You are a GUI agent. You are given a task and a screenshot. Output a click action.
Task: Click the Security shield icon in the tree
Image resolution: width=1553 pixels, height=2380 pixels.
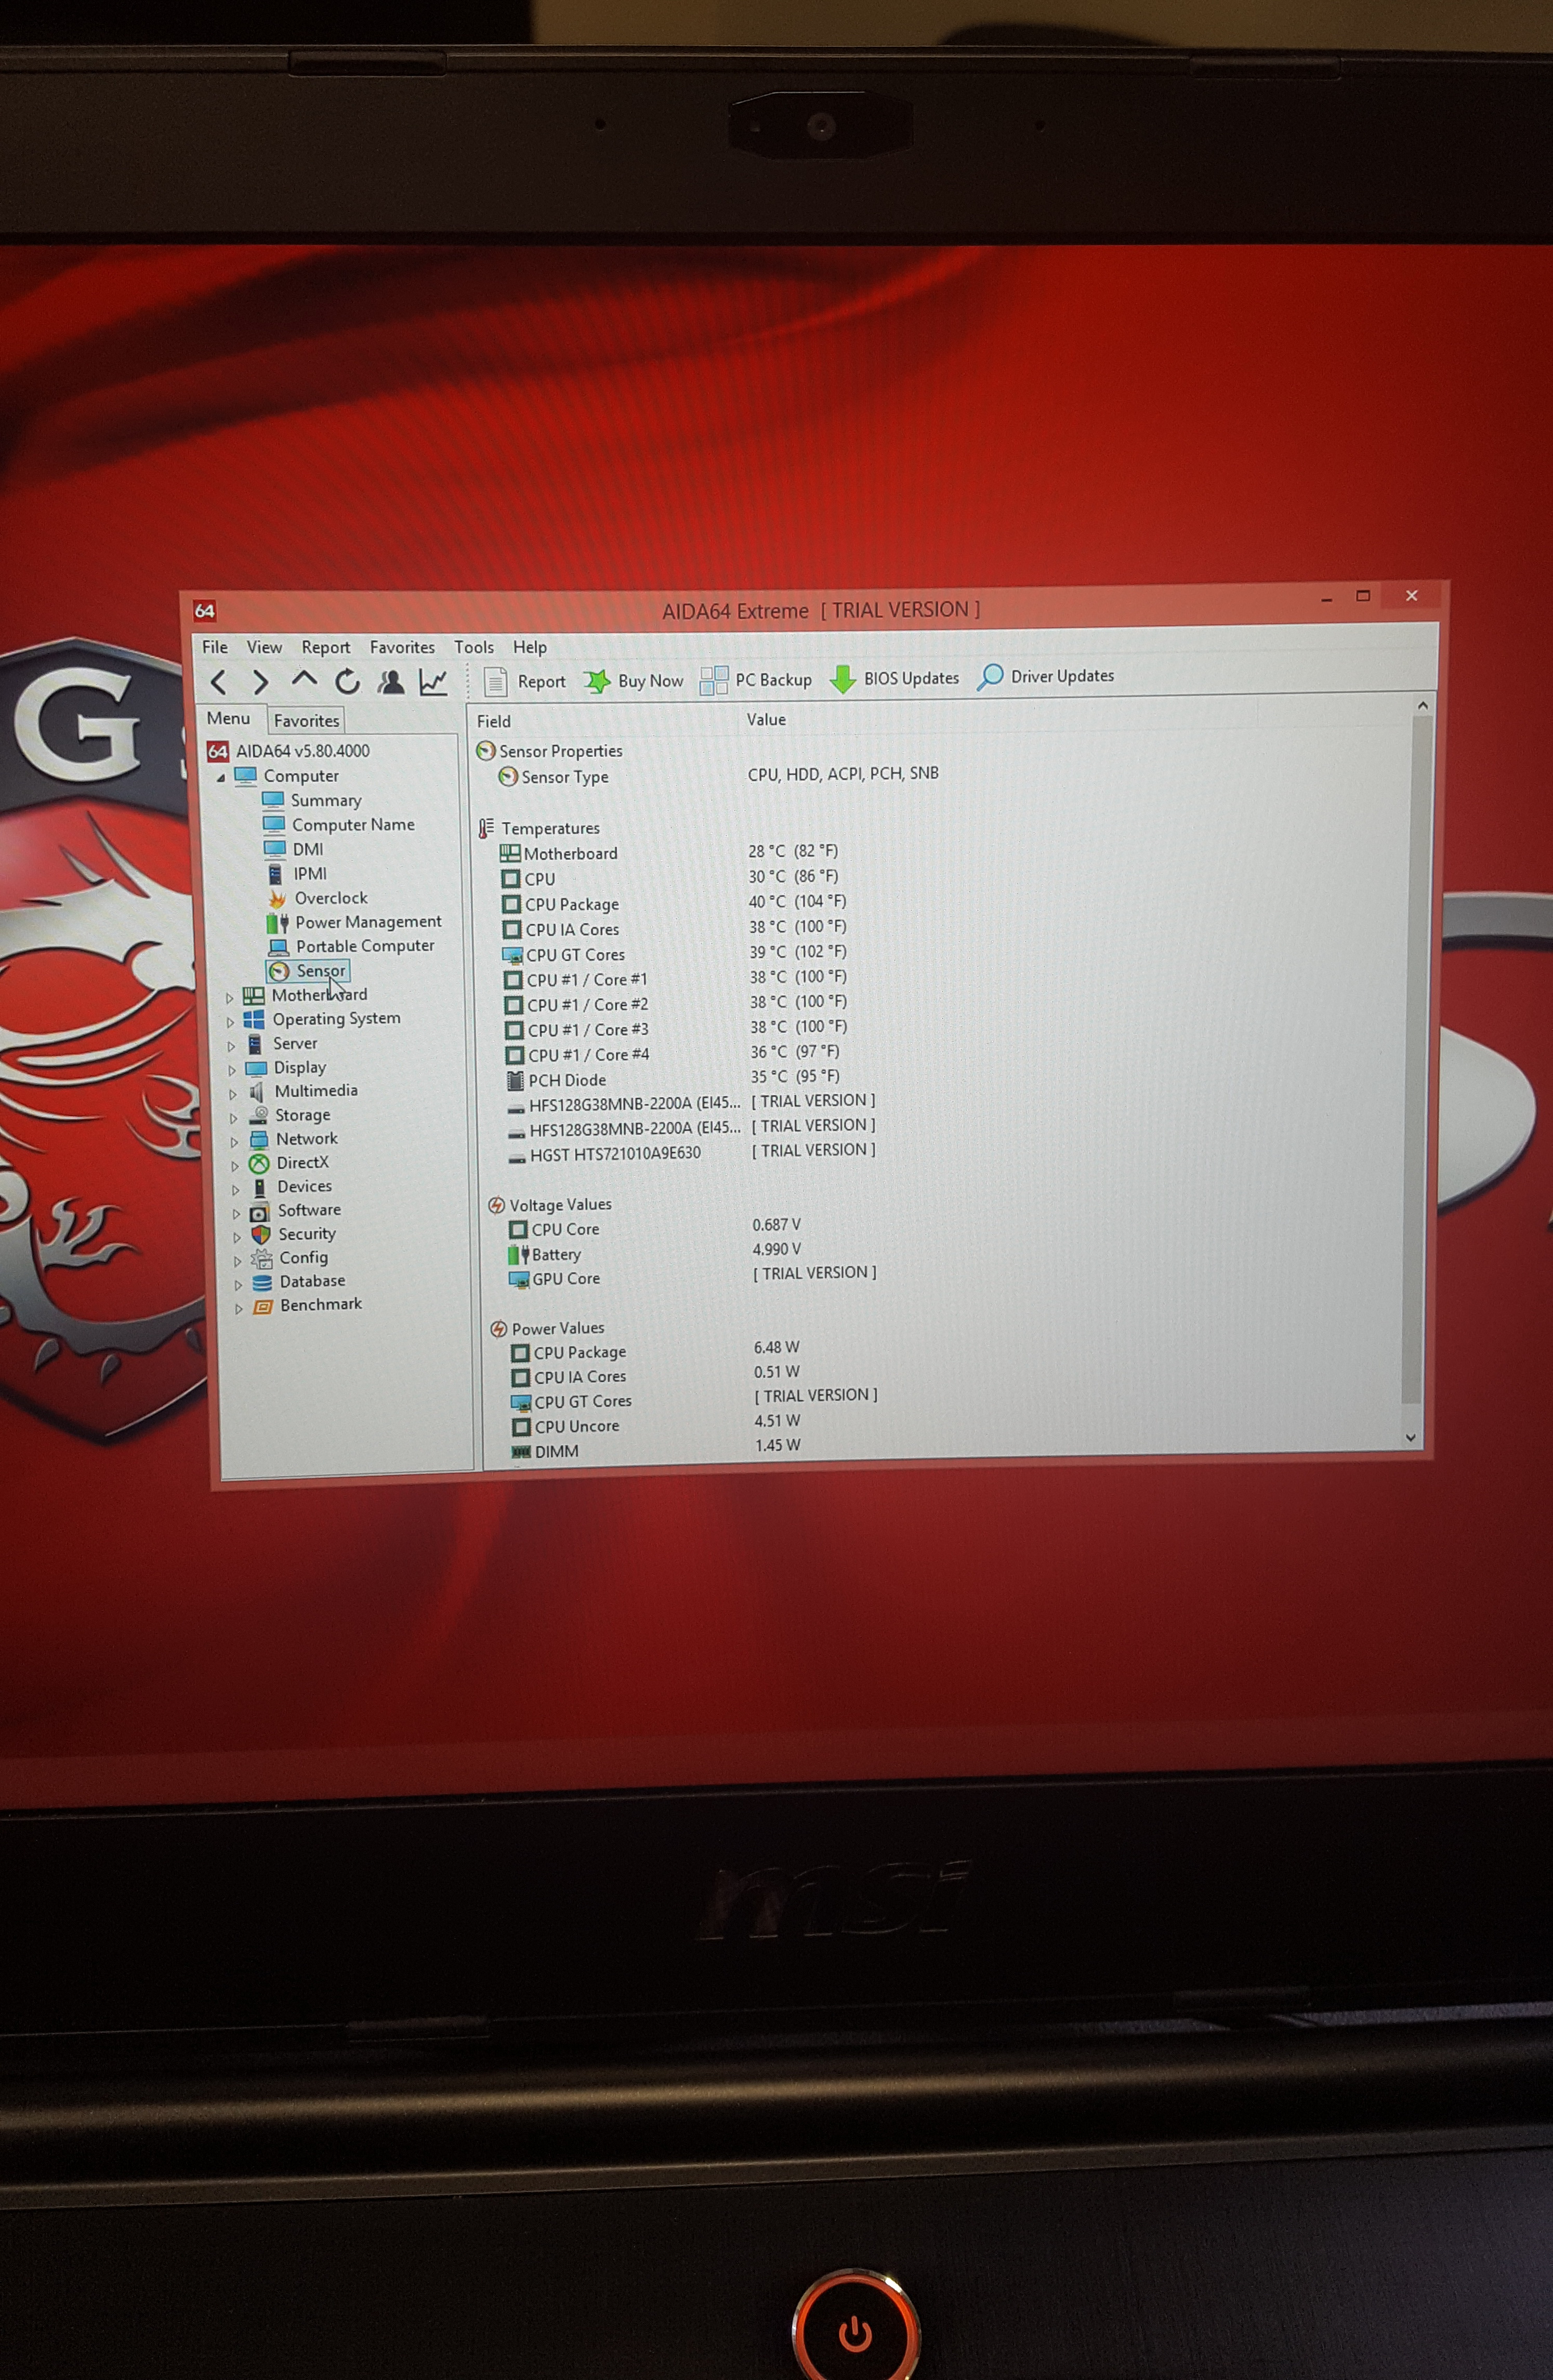pyautogui.click(x=261, y=1235)
